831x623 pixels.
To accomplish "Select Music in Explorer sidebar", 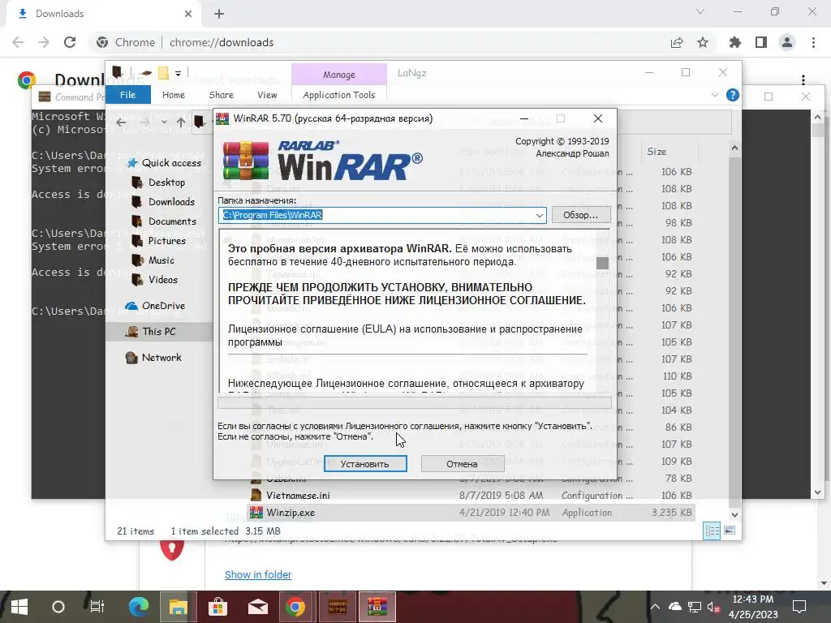I will click(161, 260).
